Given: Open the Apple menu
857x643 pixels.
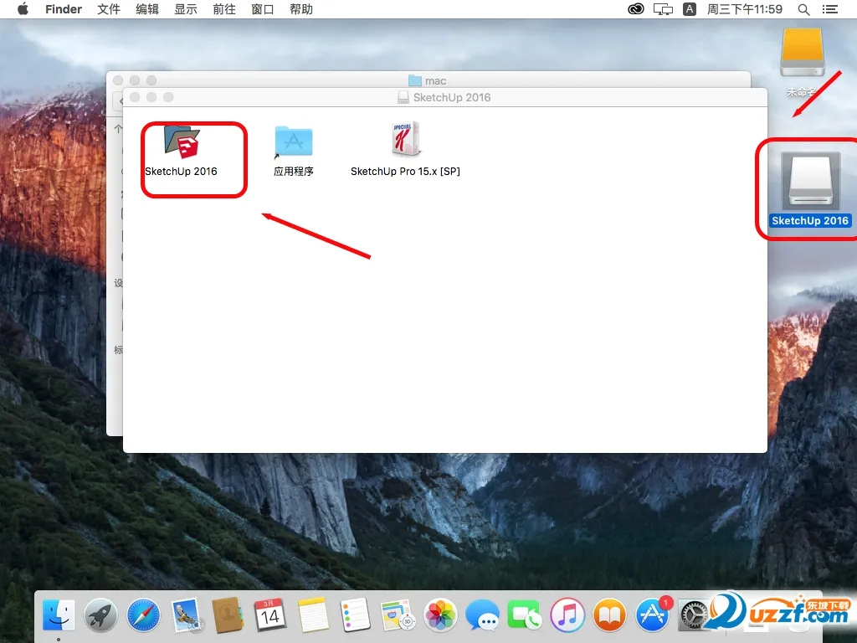Looking at the screenshot, I should click(23, 9).
